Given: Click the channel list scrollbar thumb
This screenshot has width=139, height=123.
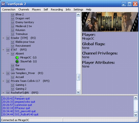Looking at the screenshot, I should pos(78,77).
